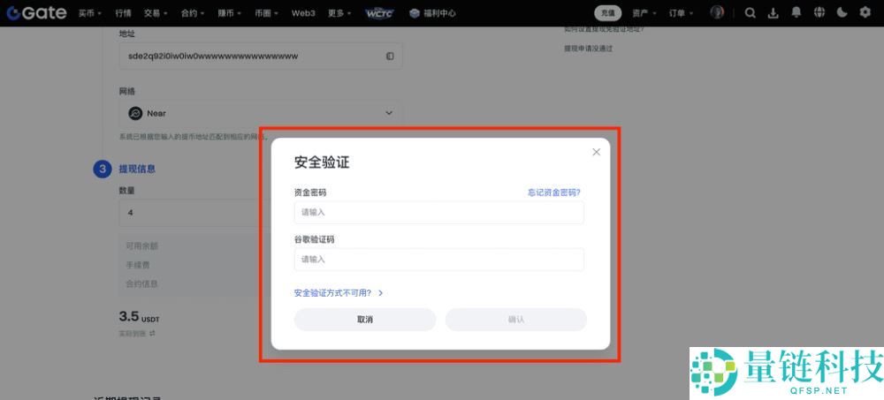The image size is (884, 400).
Task: Open the user avatar profile menu
Action: point(717,12)
